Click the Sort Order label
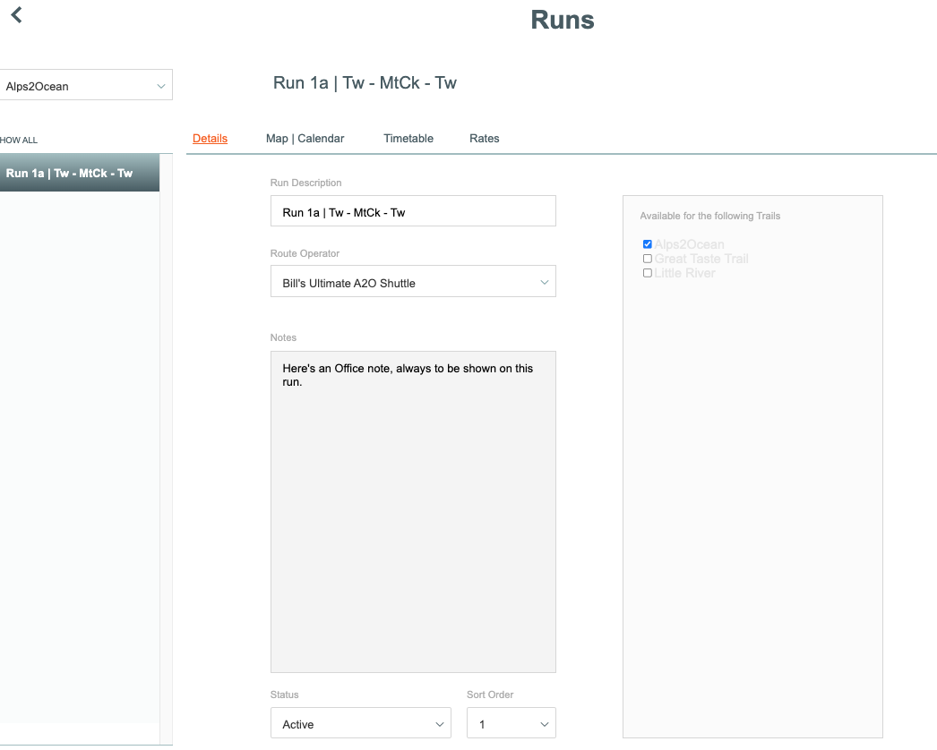937x750 pixels. tap(490, 695)
